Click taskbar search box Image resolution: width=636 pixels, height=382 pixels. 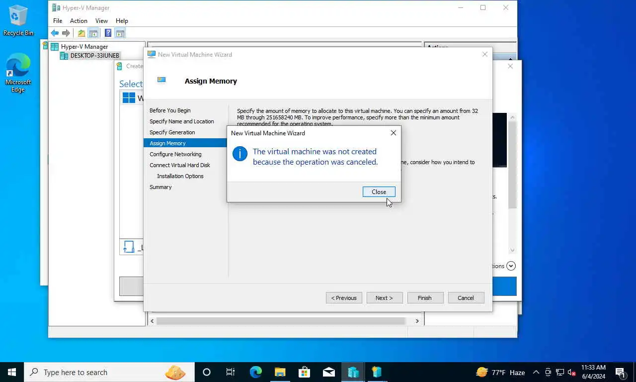click(x=109, y=372)
